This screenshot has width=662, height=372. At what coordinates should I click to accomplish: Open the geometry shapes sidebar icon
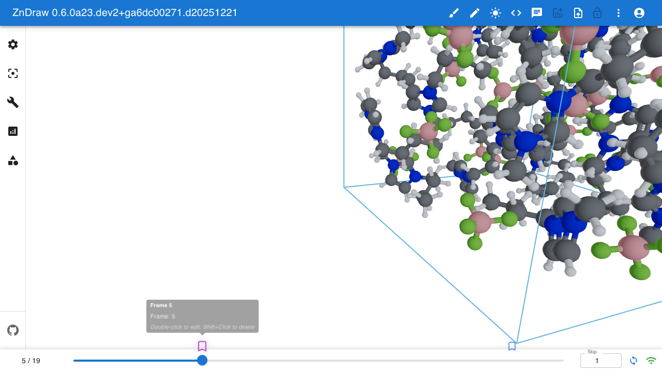point(13,160)
